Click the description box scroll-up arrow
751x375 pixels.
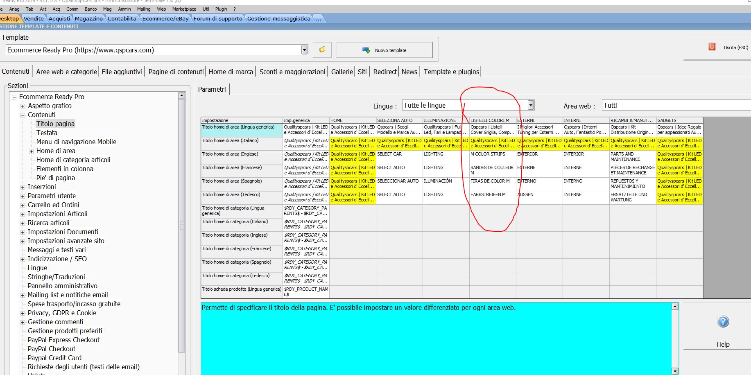[675, 306]
